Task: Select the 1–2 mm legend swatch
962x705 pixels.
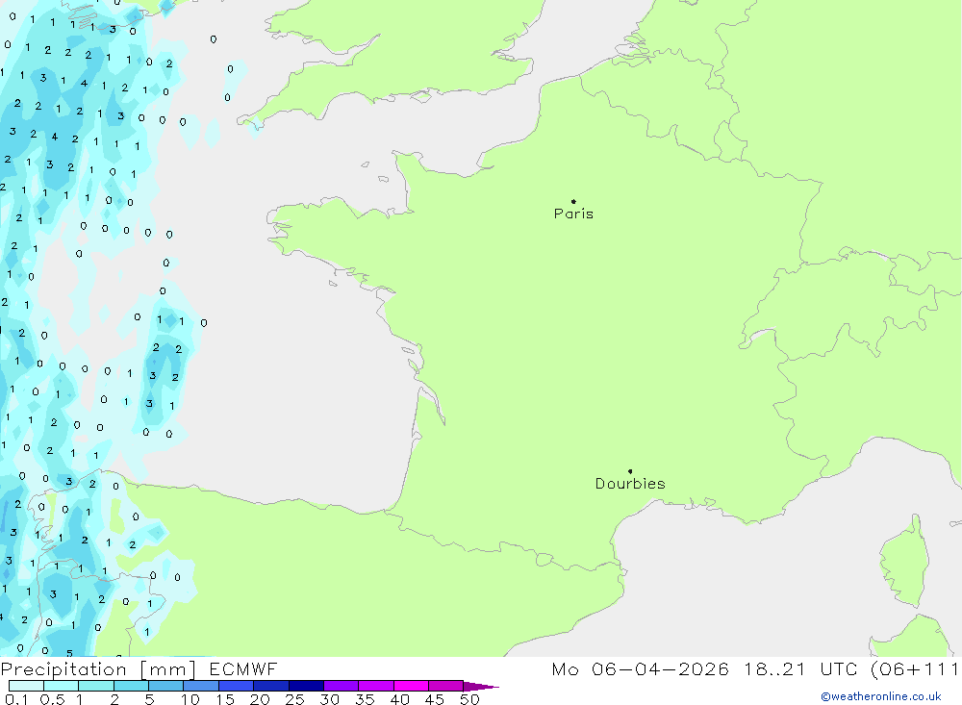Action: click(95, 686)
